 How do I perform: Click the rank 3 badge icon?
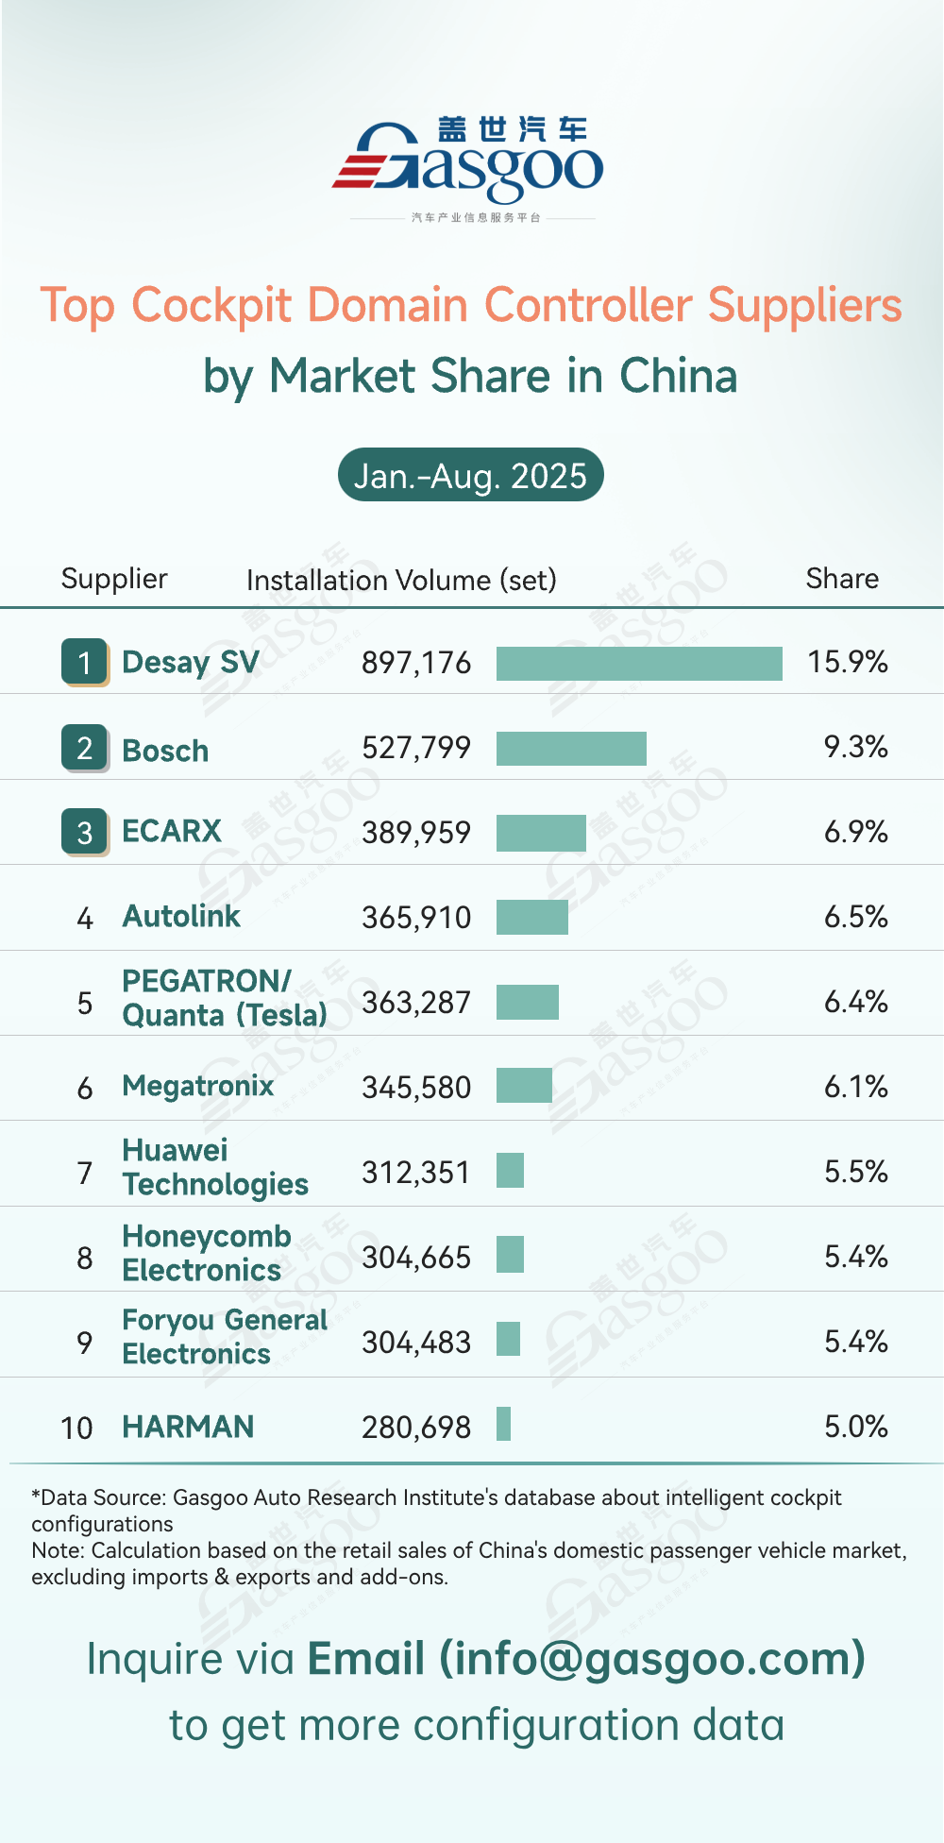coord(85,832)
